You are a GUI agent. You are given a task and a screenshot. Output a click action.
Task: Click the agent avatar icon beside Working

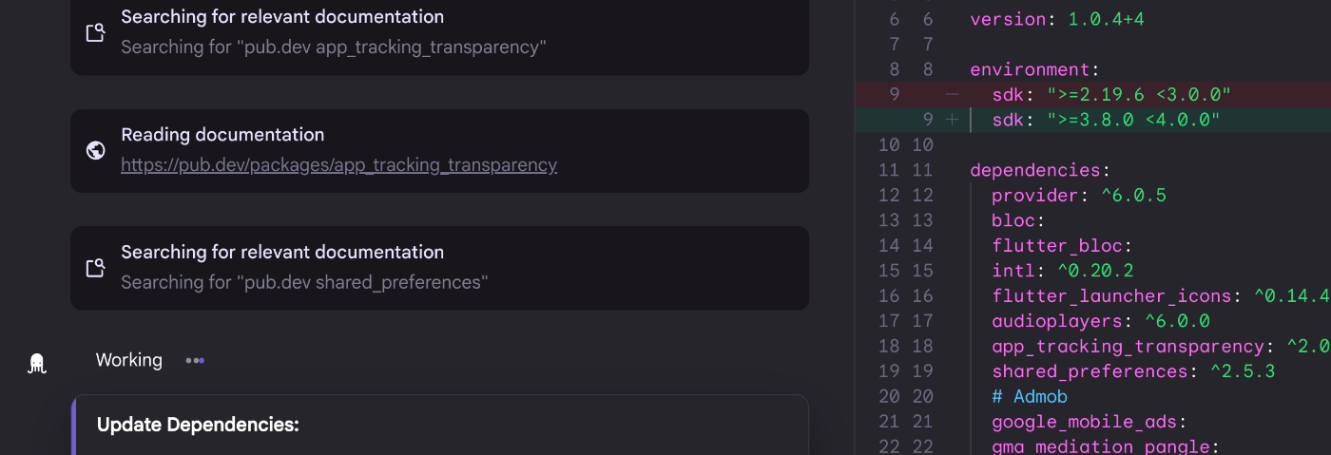click(x=37, y=363)
